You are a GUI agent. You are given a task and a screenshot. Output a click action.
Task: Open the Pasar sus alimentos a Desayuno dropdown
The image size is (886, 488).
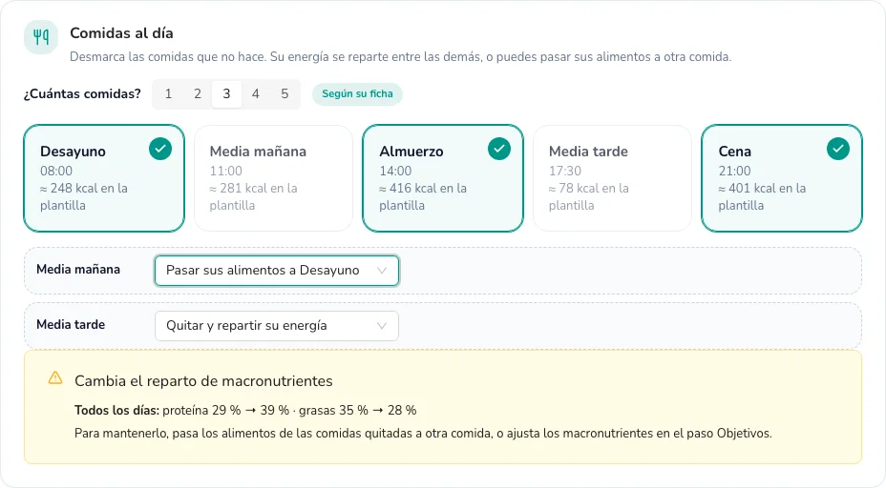click(277, 271)
